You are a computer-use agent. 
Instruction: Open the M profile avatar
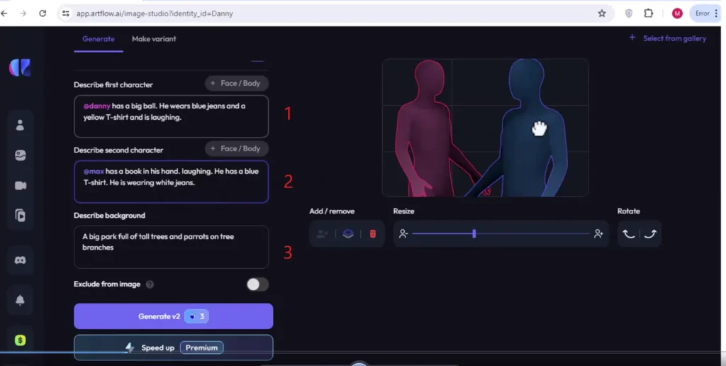[x=677, y=13]
